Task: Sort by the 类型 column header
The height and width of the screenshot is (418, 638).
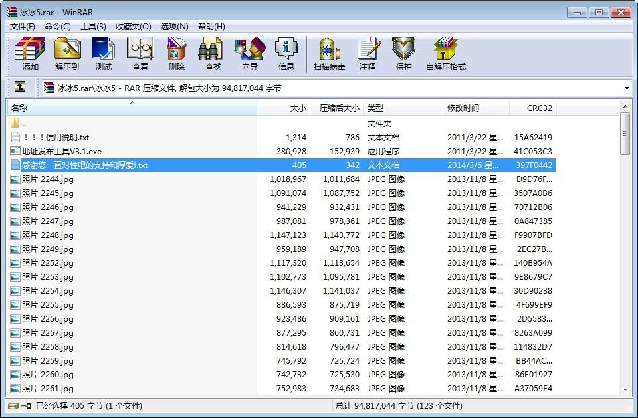Action: [403, 108]
